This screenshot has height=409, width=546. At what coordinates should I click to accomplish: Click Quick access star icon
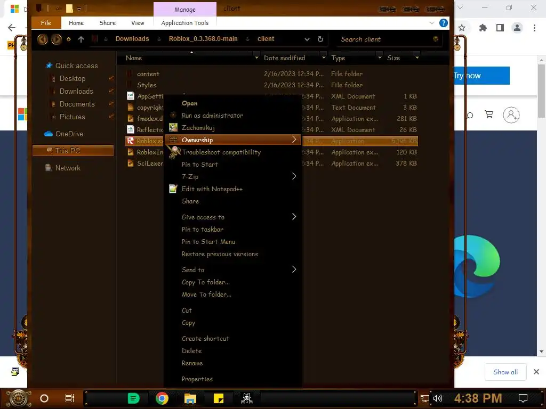(49, 66)
